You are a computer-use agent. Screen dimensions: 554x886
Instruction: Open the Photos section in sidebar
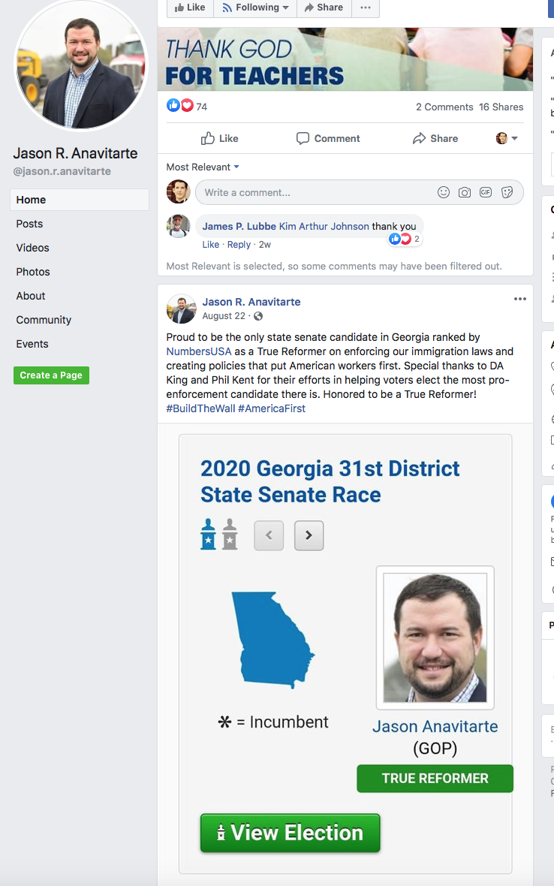pyautogui.click(x=33, y=272)
